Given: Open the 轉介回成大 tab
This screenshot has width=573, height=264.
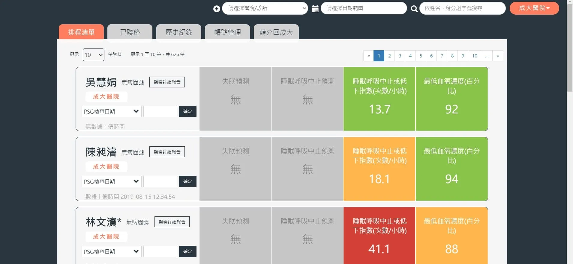Looking at the screenshot, I should (276, 32).
